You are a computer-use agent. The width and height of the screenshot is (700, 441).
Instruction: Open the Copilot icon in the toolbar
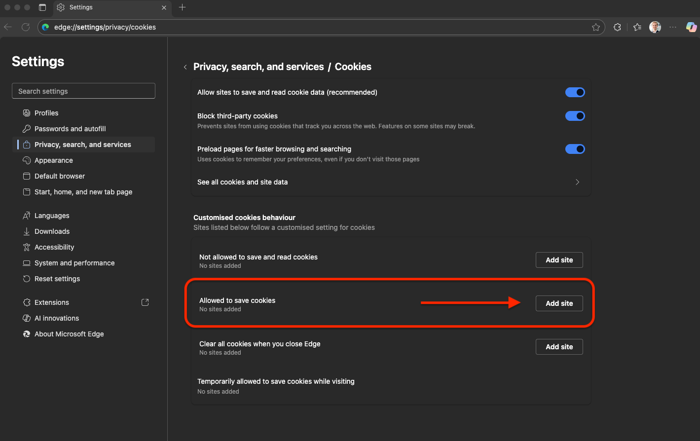[691, 27]
